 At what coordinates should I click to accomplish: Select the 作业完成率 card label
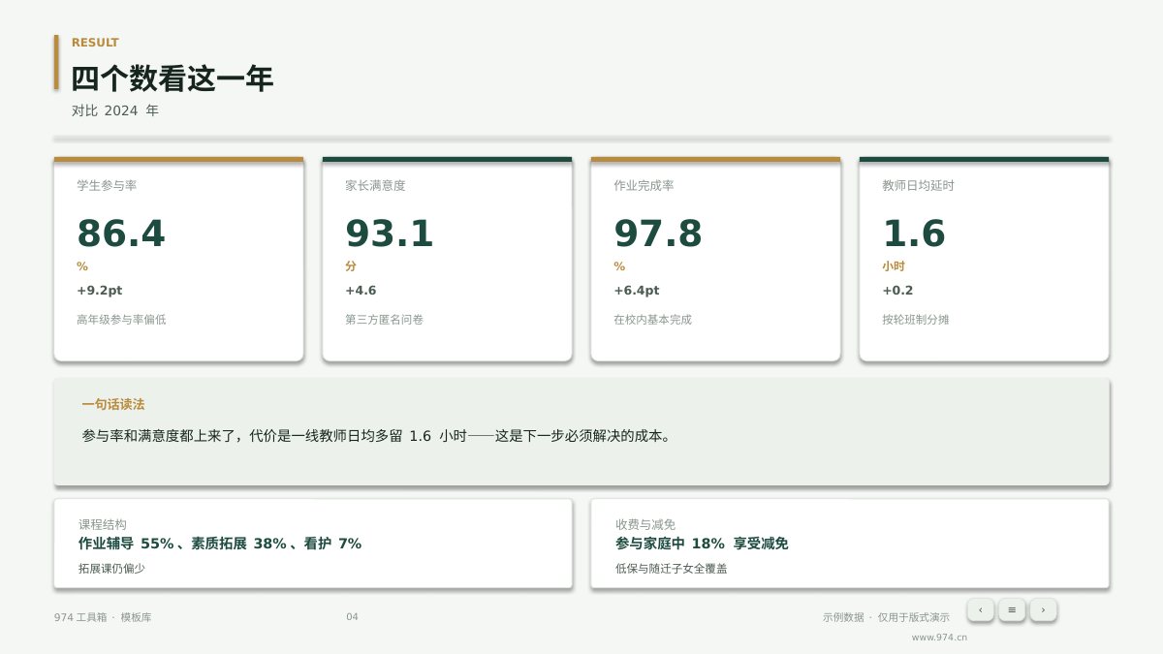[644, 185]
